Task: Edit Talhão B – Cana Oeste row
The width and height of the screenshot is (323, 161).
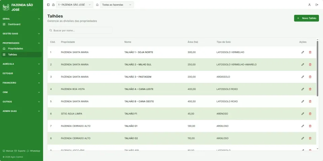Action: coord(302,101)
